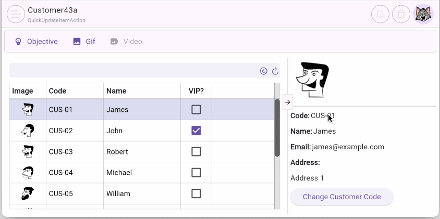Click the Change Customer Code button
The height and width of the screenshot is (219, 440).
coord(341,197)
